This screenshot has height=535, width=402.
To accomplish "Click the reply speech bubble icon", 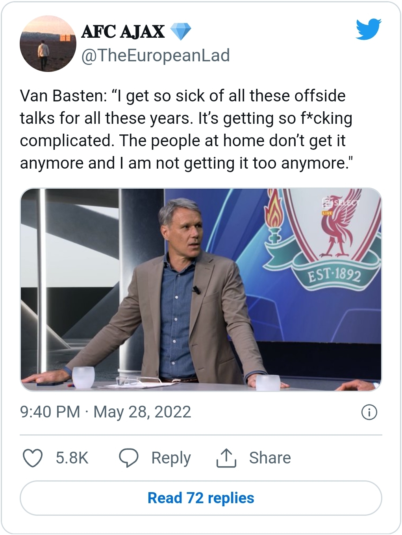I will [128, 458].
